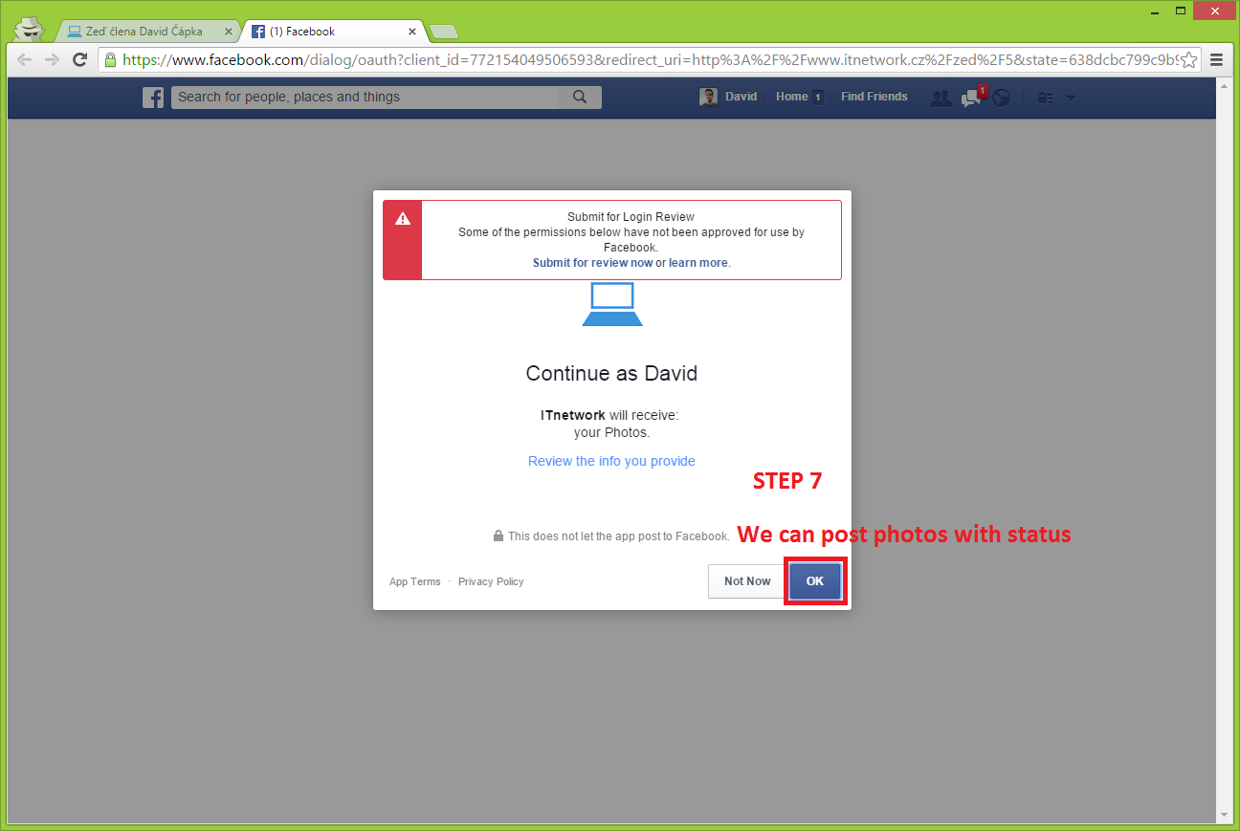Bookmark this page with the star
Screen dimensions: 1240x831
tap(1188, 59)
